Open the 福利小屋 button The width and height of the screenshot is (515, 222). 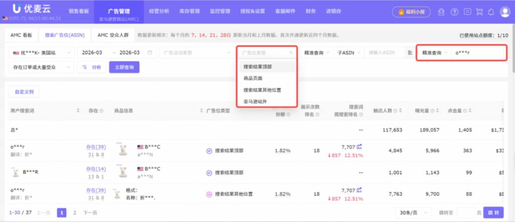pyautogui.click(x=411, y=12)
